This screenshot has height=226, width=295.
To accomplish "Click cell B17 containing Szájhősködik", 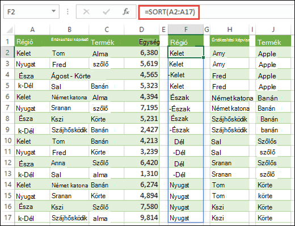I will (x=69, y=217).
